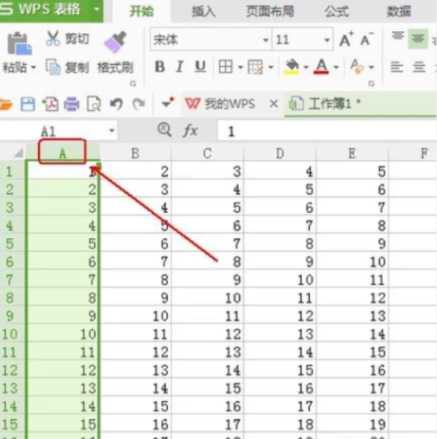Align text left icon
This screenshot has height=439, width=437.
(397, 68)
